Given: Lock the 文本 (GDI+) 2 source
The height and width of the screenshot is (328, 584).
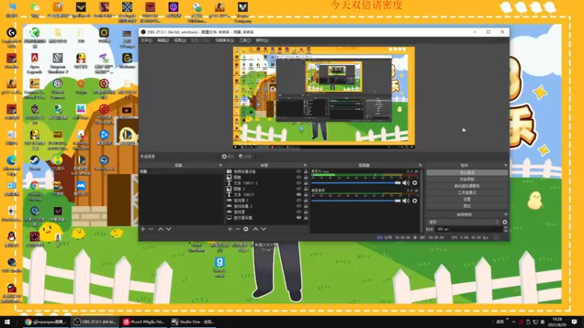Looking at the screenshot, I should (306, 183).
